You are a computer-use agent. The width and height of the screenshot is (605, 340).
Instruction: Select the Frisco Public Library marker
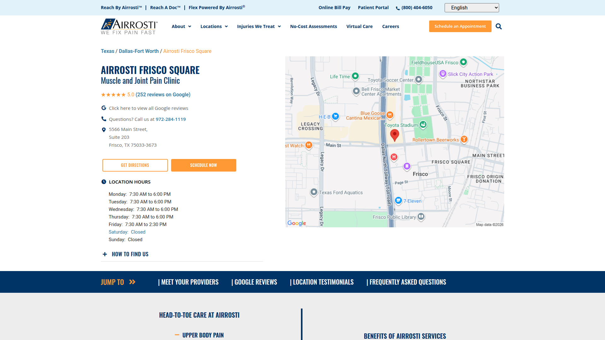pos(421,217)
